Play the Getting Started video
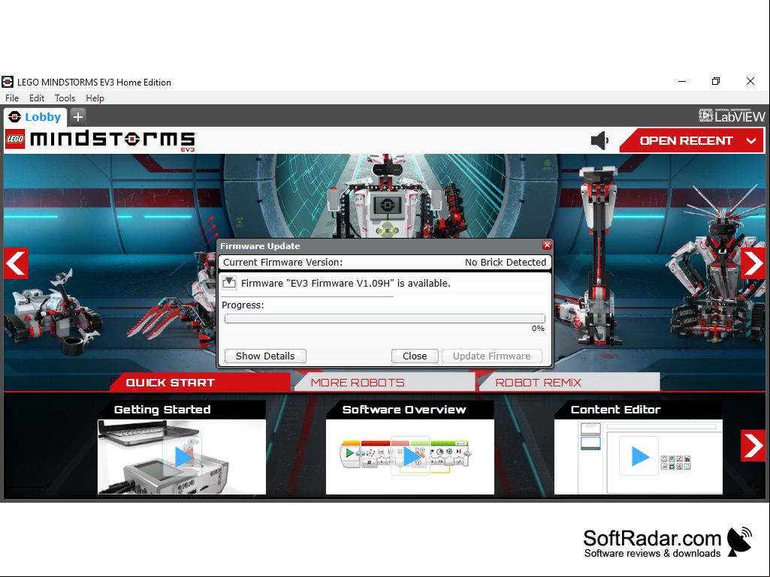The height and width of the screenshot is (577, 770). [183, 457]
